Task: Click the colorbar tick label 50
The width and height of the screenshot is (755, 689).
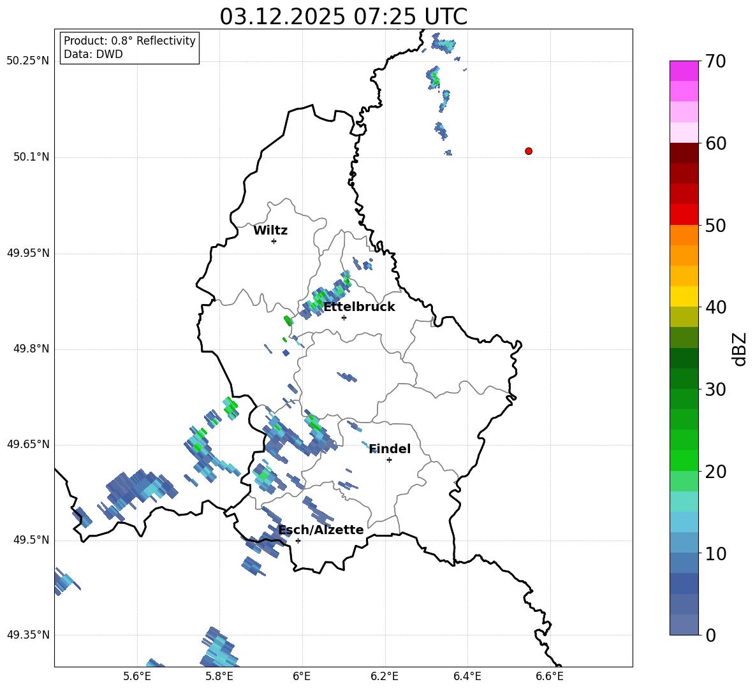Action: [715, 225]
